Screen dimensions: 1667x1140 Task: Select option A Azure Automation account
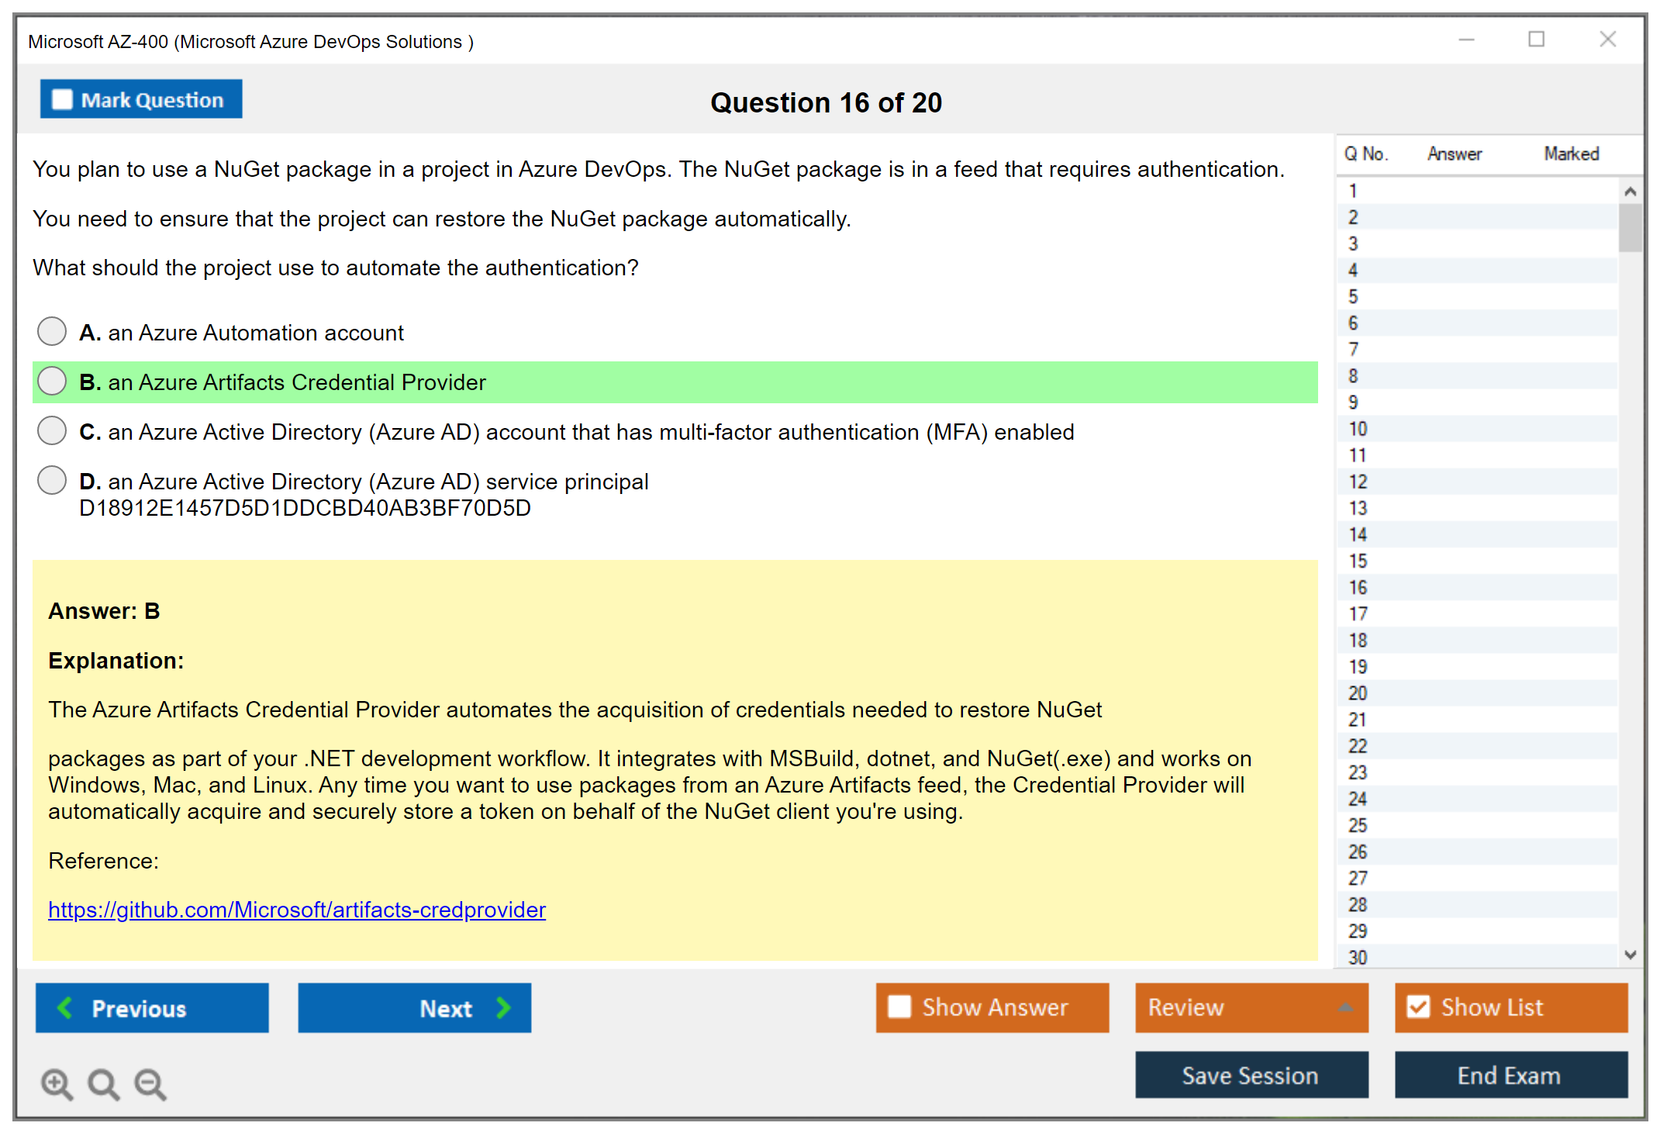(x=52, y=331)
